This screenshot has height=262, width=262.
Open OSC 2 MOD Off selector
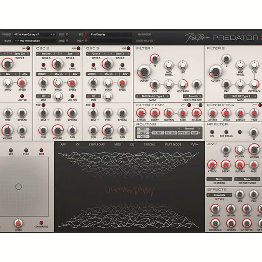click(x=43, y=96)
